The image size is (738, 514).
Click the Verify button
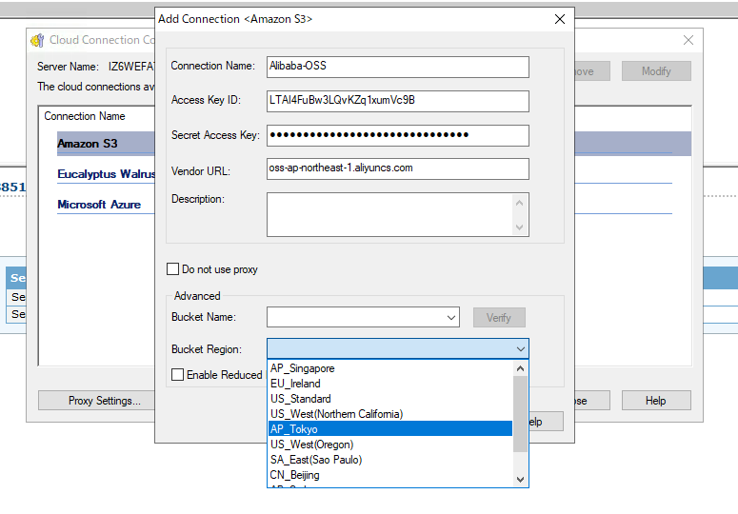tap(499, 318)
